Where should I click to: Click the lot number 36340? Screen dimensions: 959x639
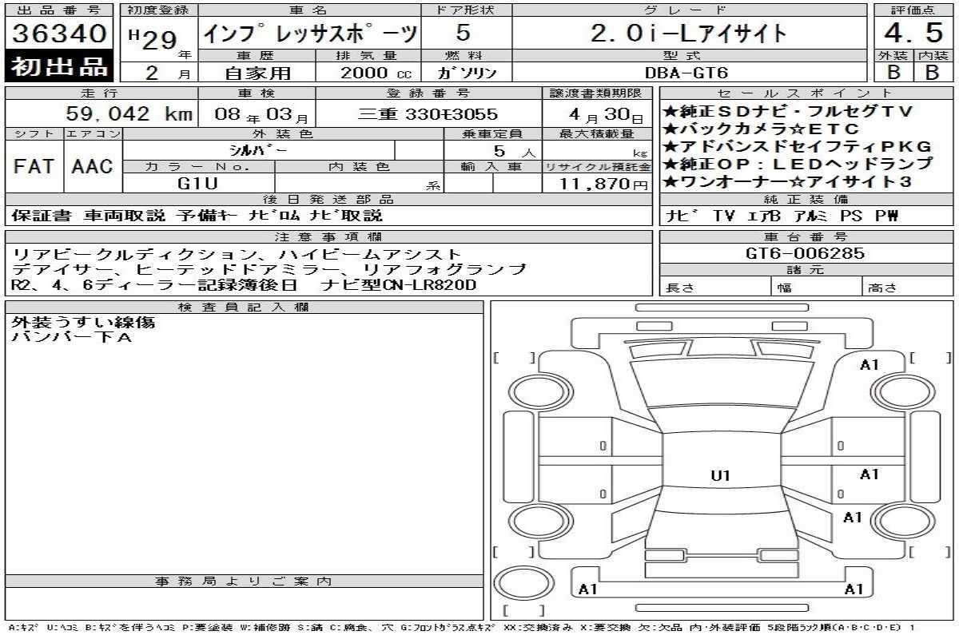60,34
